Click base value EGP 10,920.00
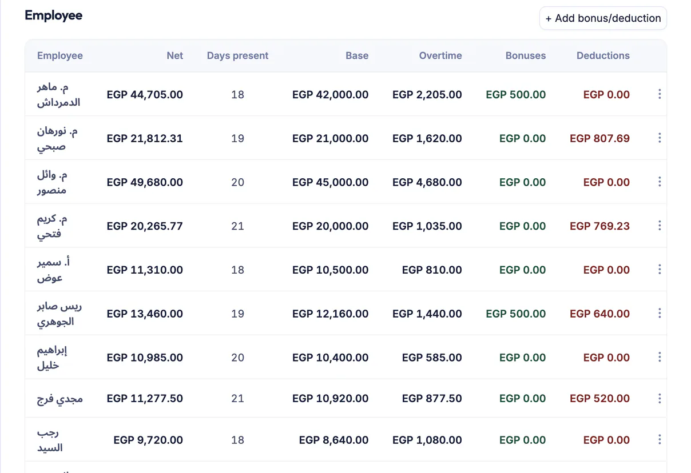The height and width of the screenshot is (473, 691). [x=330, y=399]
